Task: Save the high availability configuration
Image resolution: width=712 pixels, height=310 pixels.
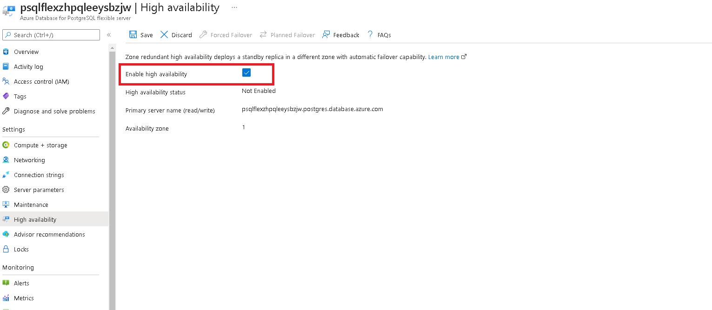Action: click(x=140, y=34)
